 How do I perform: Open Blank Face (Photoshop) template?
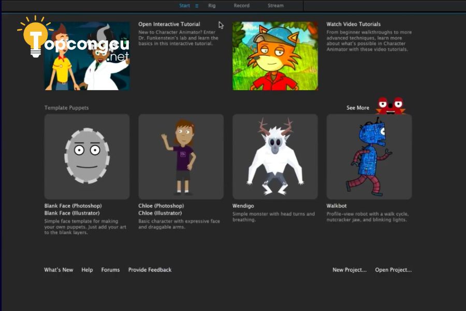tap(73, 206)
